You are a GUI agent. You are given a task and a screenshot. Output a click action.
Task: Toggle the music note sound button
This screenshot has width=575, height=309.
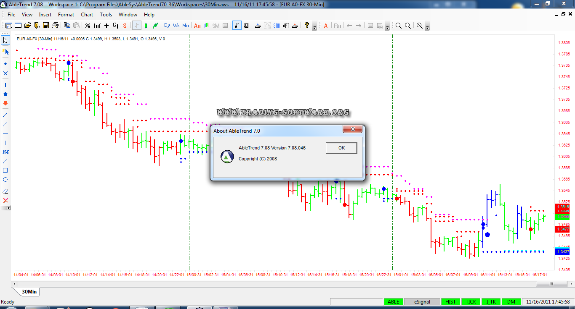(237, 26)
